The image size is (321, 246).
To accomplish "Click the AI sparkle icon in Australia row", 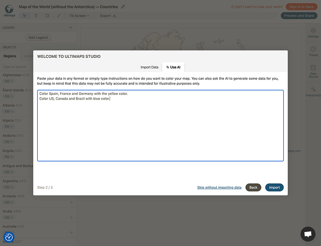I will pos(71,232).
